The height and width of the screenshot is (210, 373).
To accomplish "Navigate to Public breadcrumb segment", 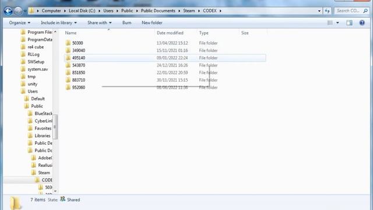I will (x=127, y=10).
